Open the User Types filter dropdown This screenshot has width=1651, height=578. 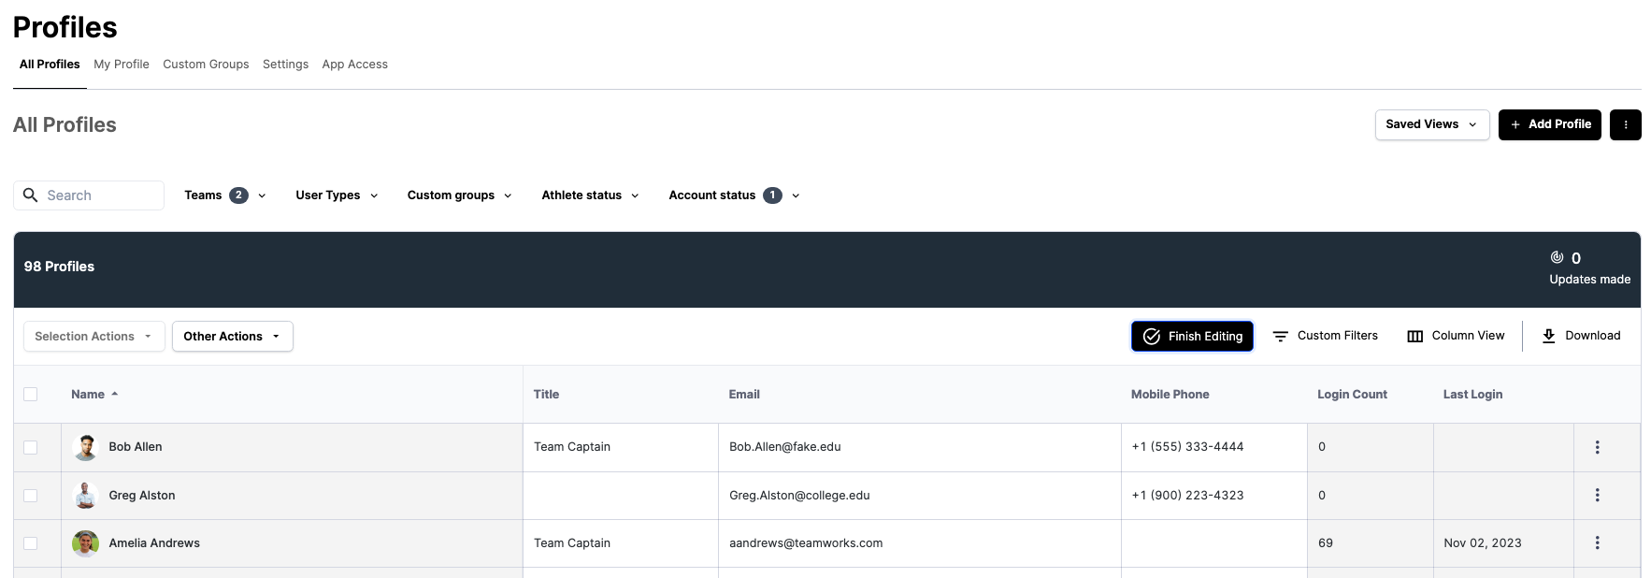point(337,195)
